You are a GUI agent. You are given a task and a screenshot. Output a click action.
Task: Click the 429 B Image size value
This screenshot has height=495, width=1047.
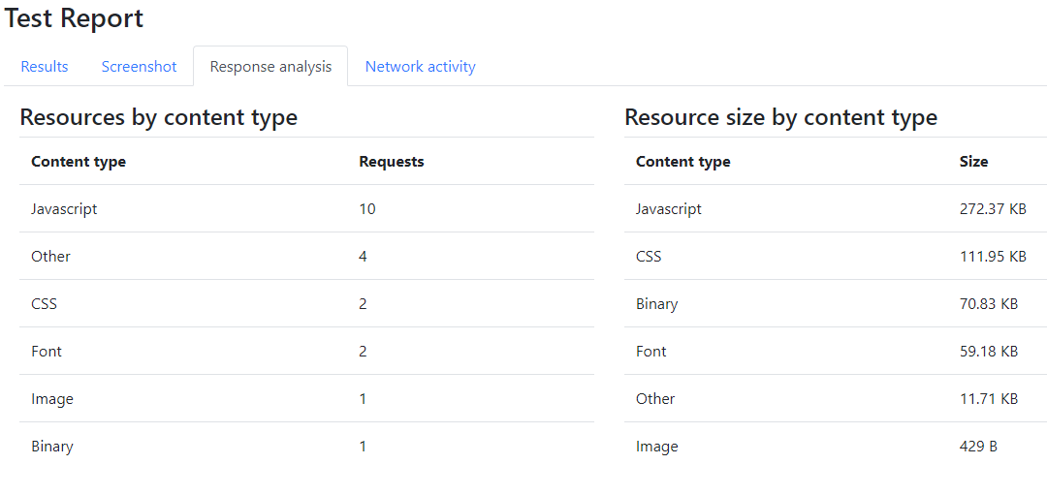pyautogui.click(x=978, y=447)
